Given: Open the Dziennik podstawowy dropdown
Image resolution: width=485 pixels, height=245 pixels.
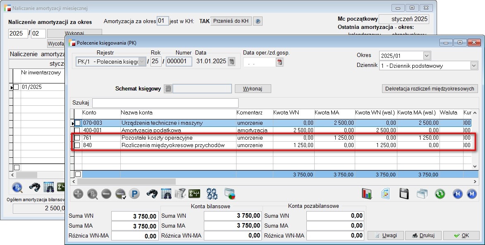Looking at the screenshot, I should 473,65.
